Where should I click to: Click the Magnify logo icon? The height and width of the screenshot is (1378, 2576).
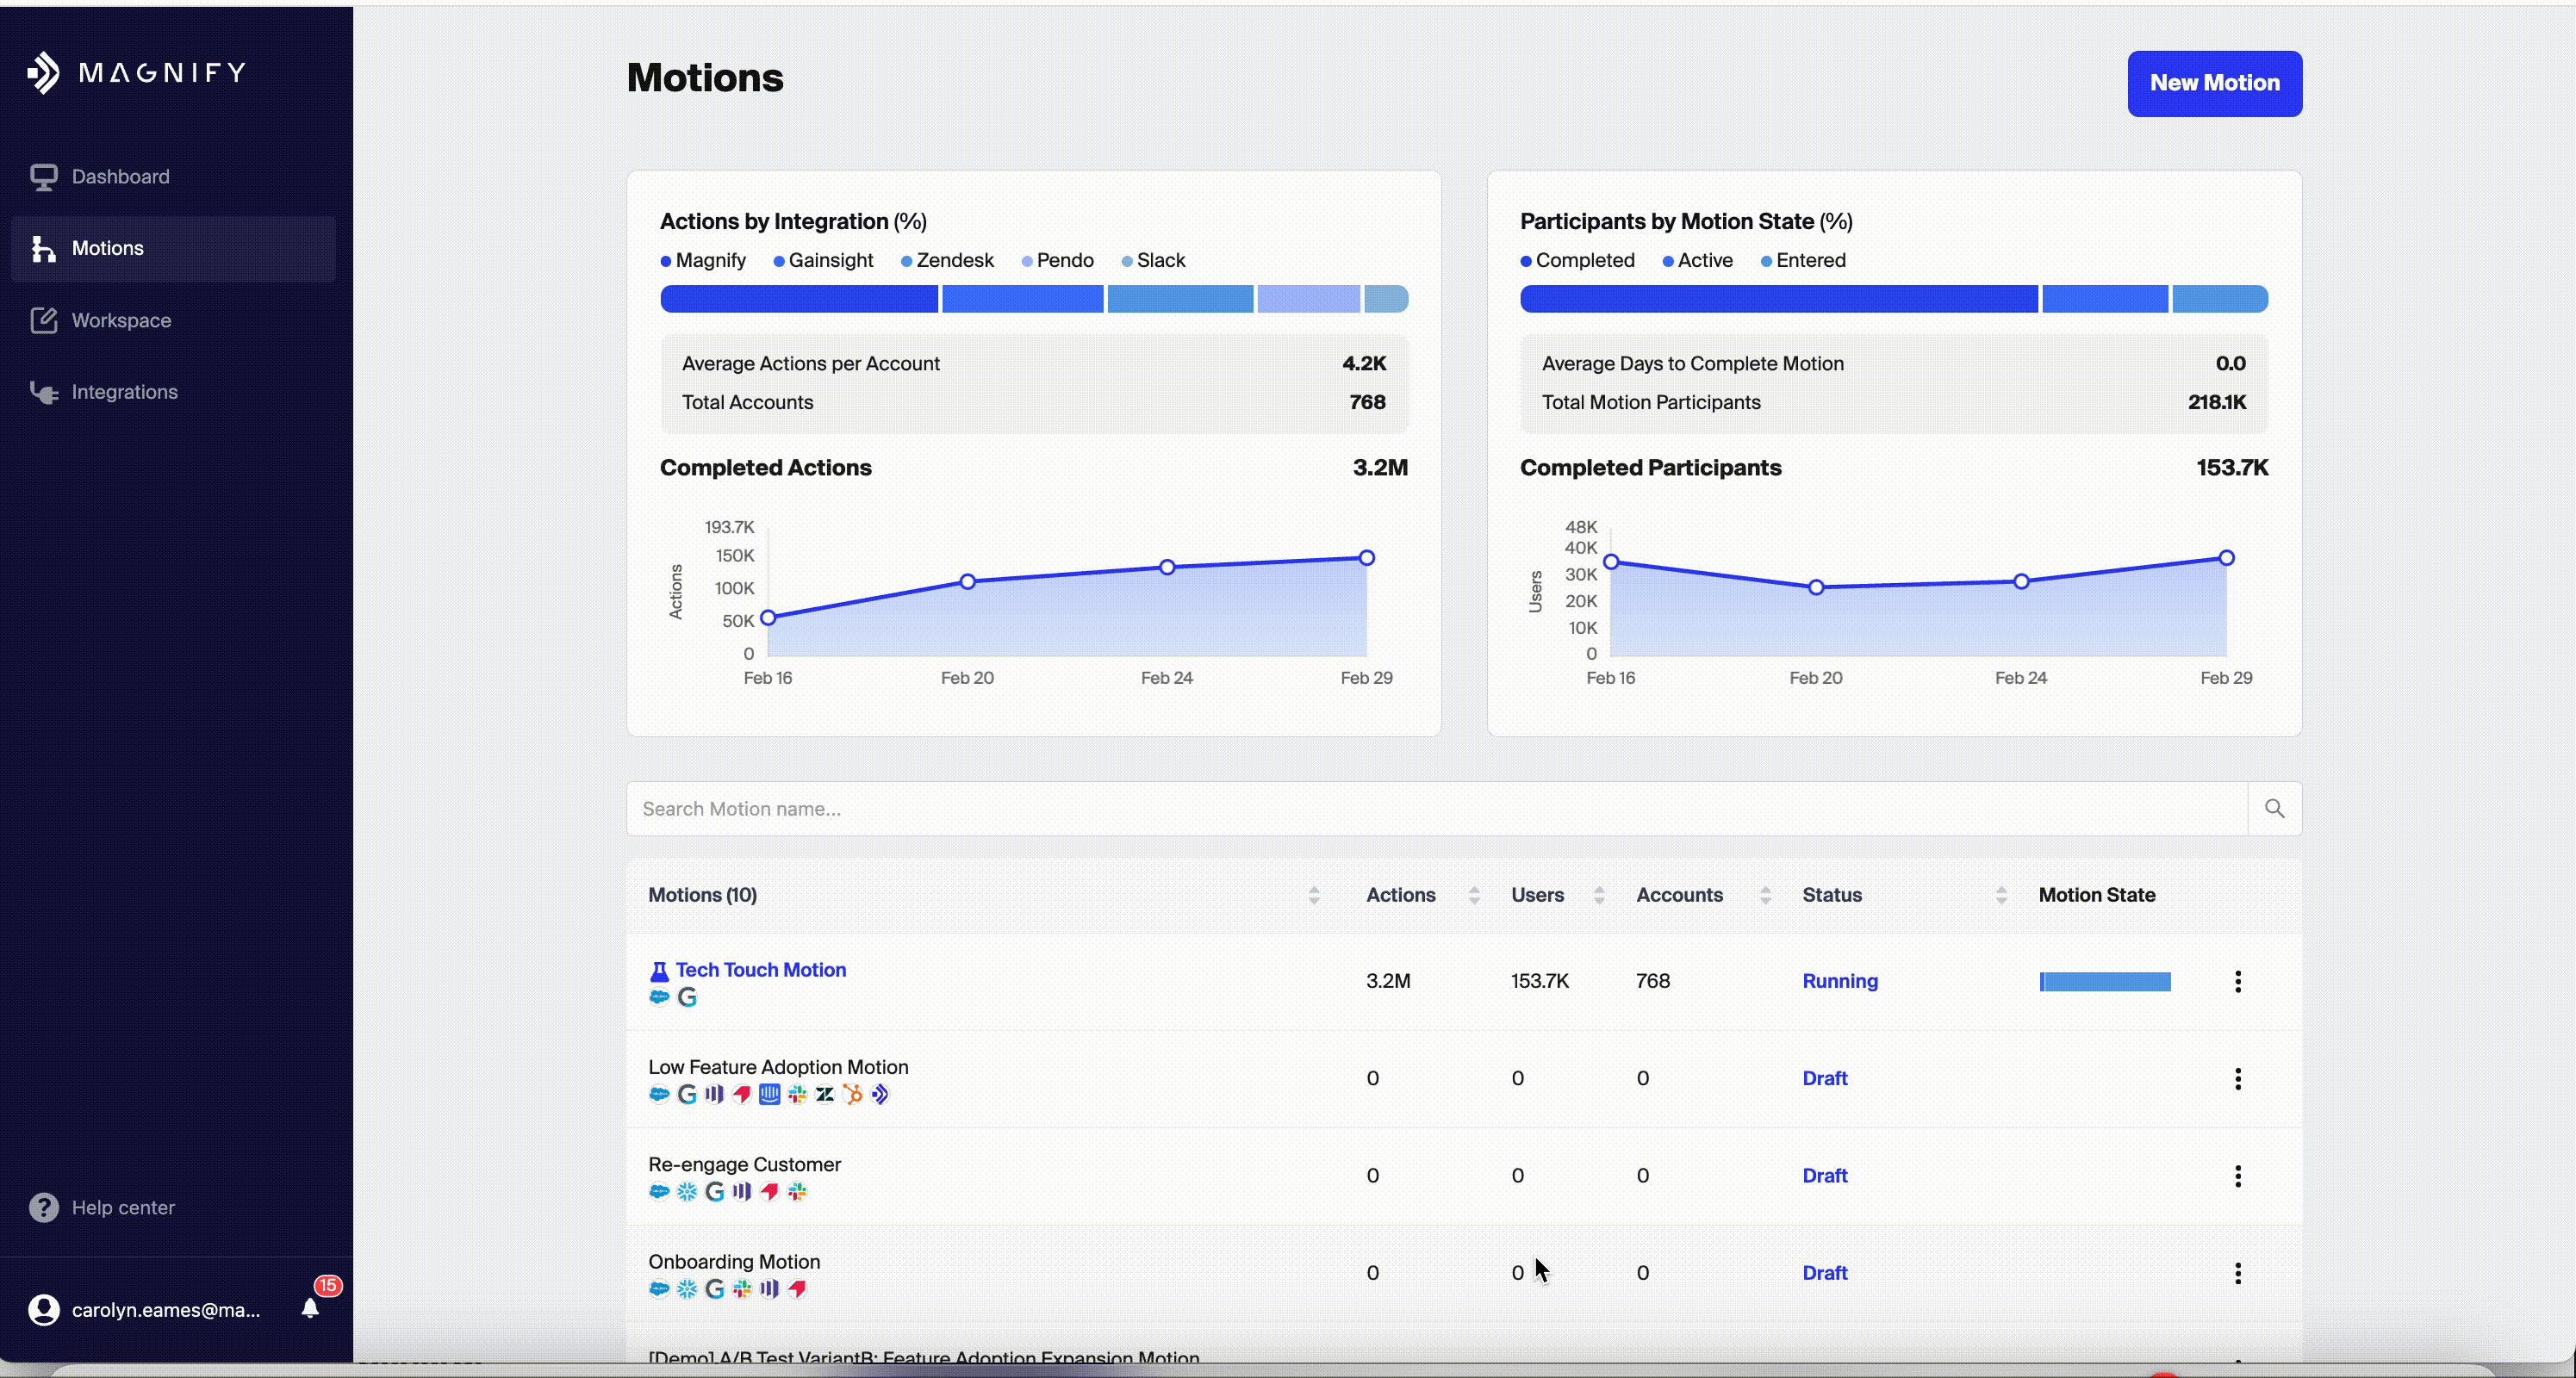(44, 72)
